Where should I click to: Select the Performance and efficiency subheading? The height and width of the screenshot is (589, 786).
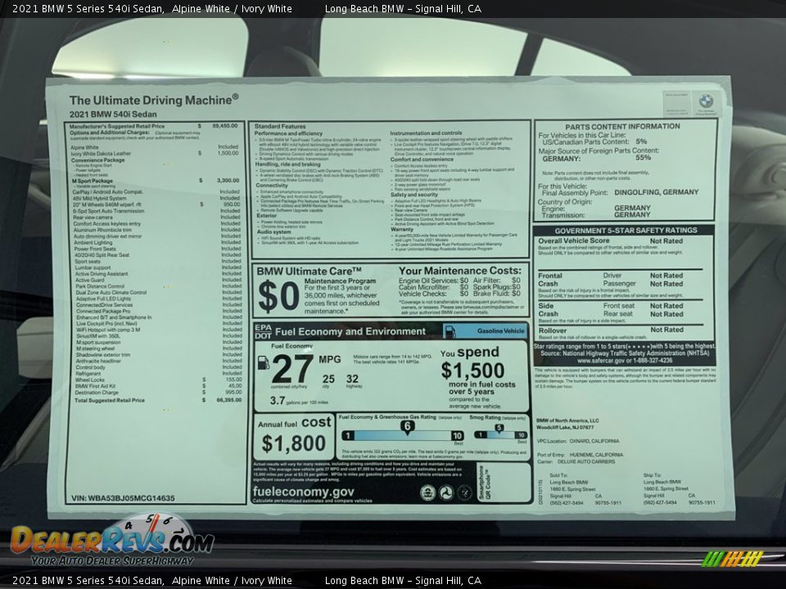(288, 133)
